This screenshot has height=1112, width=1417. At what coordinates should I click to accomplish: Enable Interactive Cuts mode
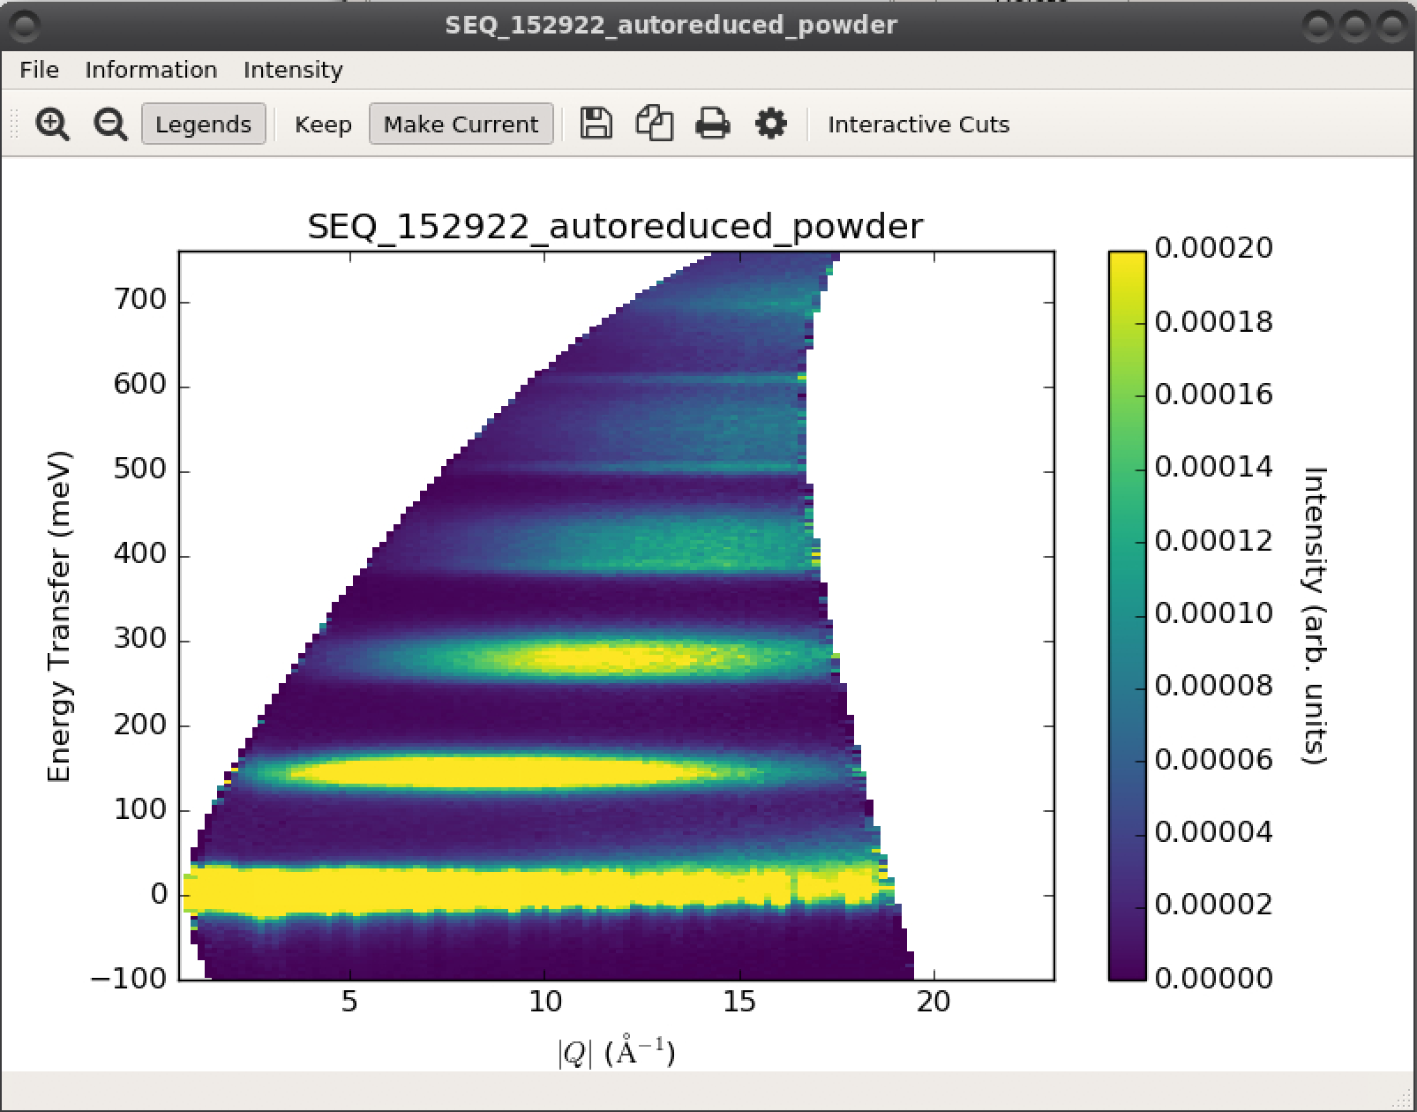[918, 124]
